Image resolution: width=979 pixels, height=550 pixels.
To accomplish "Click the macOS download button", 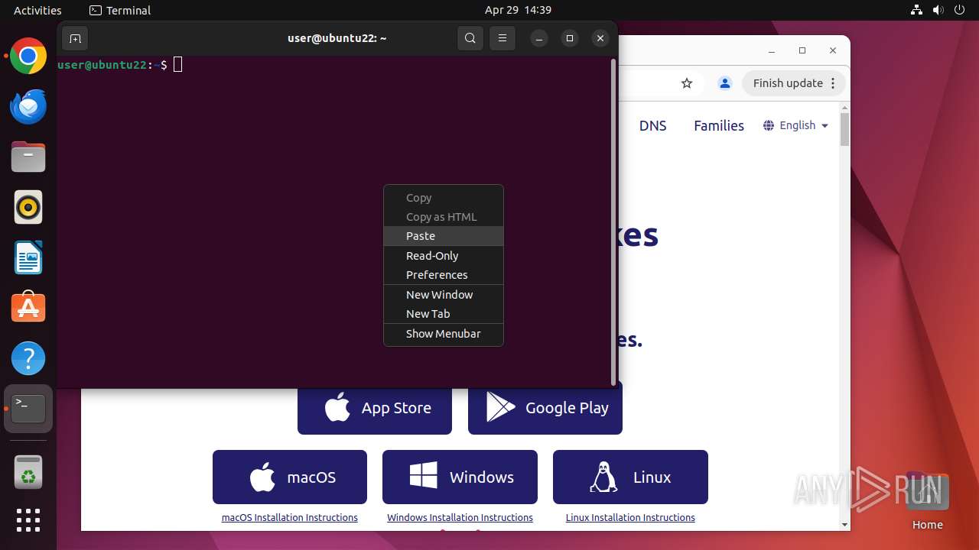I will pos(290,477).
